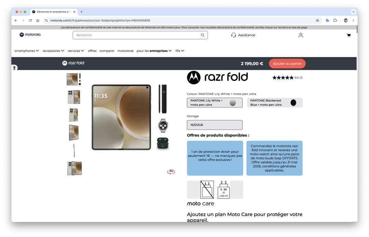
Task: Click the no-charger-included icon
Action: [x=207, y=190]
